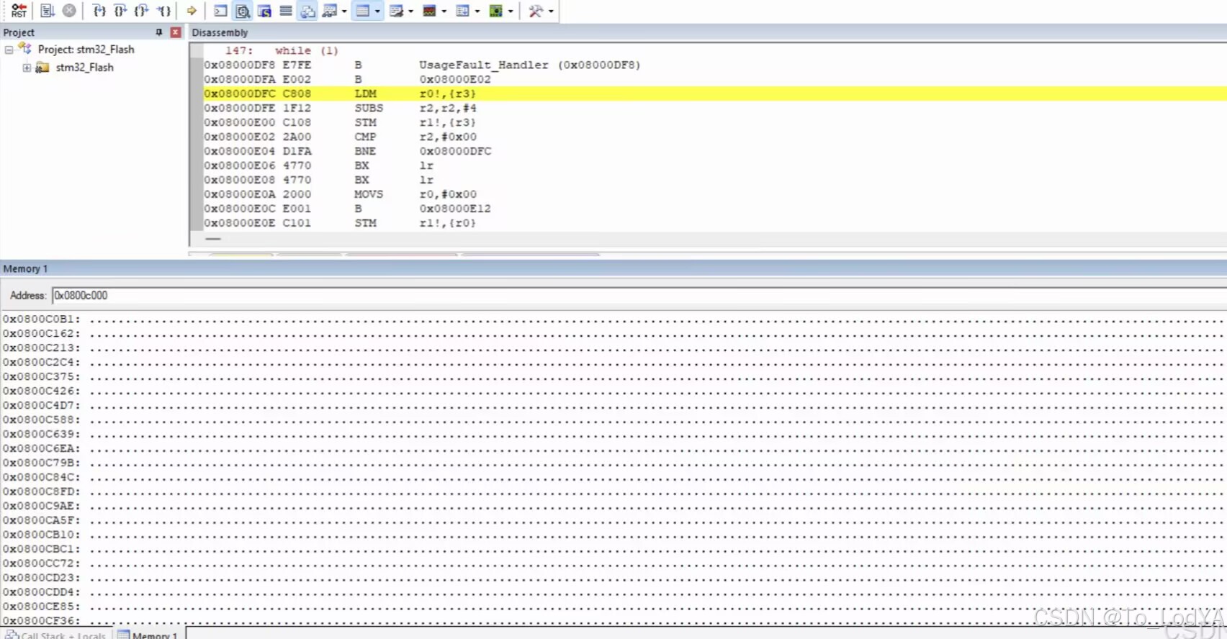The height and width of the screenshot is (639, 1227).
Task: Select the 'Project: stm32_Flash' tree item
Action: point(86,50)
